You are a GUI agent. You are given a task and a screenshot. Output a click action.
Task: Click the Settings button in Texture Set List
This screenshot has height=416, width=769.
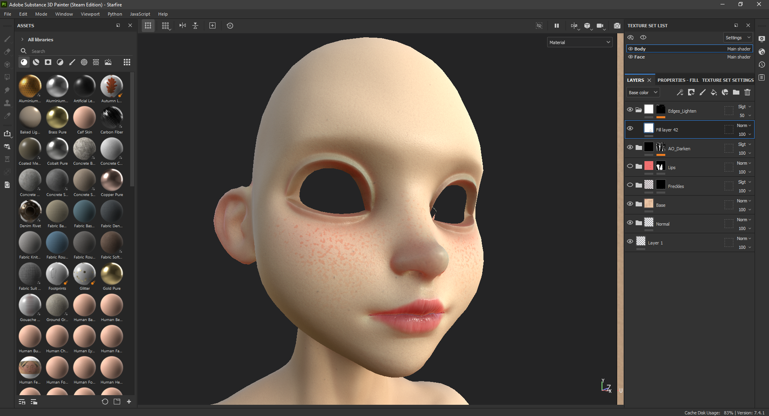[738, 38]
